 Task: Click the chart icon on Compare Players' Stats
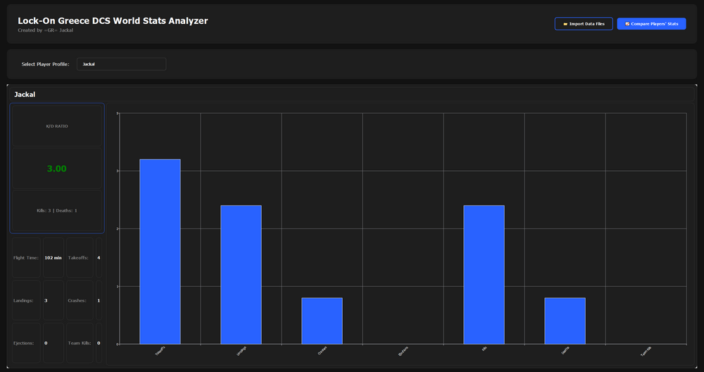click(627, 24)
